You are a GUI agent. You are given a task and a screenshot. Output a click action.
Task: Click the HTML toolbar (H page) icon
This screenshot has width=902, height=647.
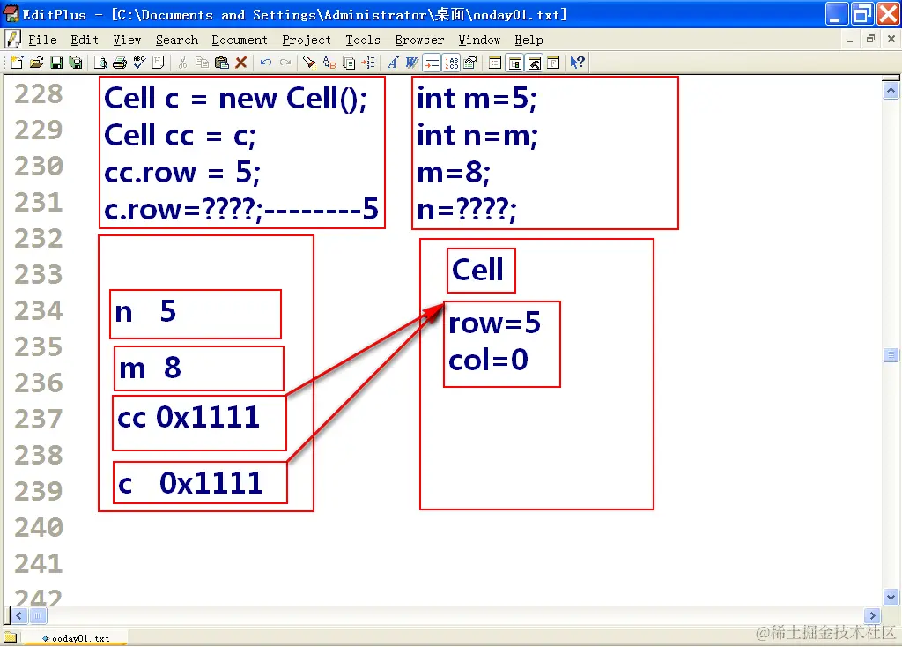pyautogui.click(x=159, y=63)
